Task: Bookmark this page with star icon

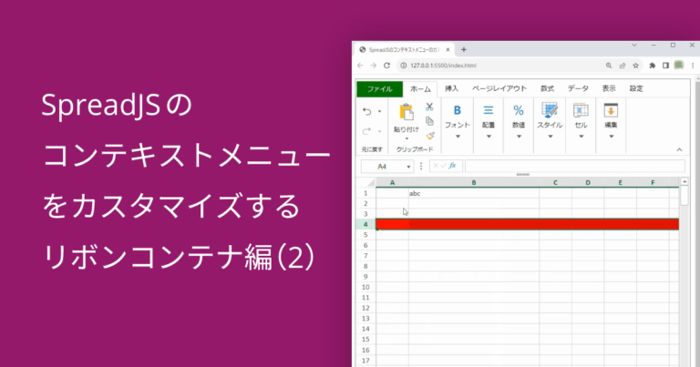Action: (x=635, y=66)
